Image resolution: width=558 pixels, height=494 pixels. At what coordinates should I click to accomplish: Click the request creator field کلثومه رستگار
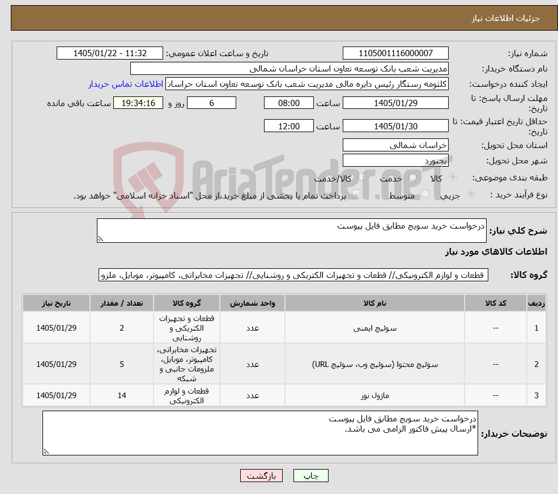click(x=306, y=84)
